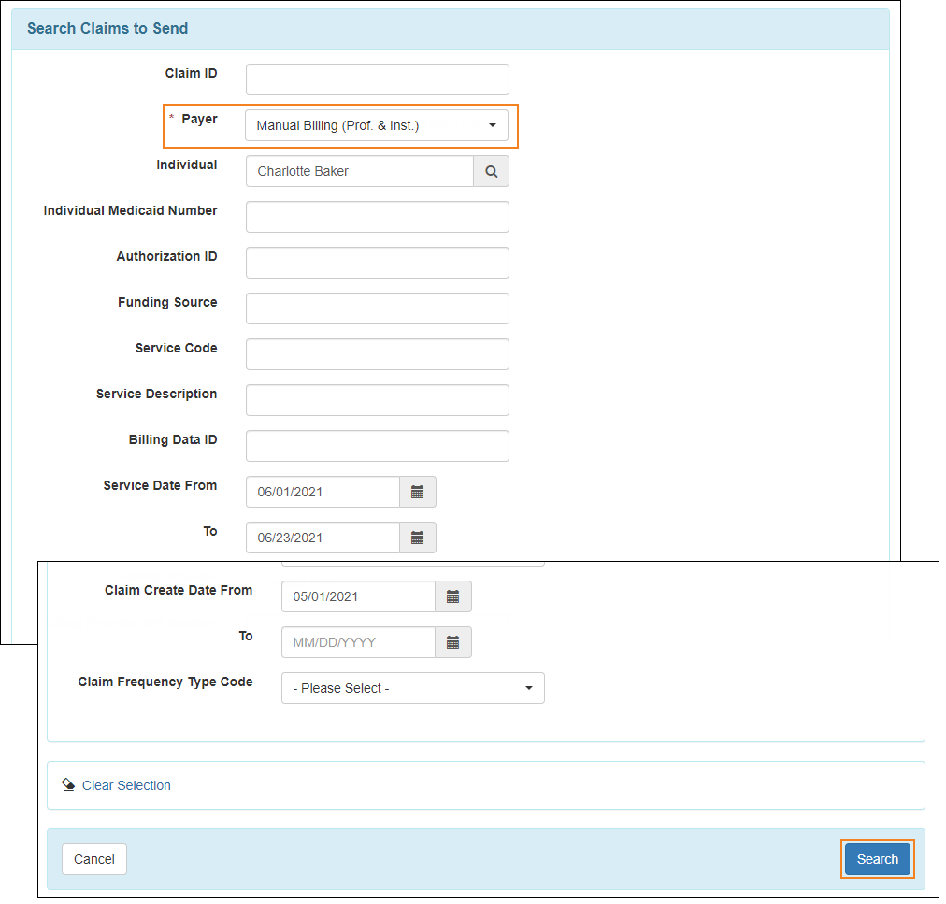The height and width of the screenshot is (904, 946).
Task: Open the calendar picker for Service Date From
Action: pyautogui.click(x=417, y=492)
